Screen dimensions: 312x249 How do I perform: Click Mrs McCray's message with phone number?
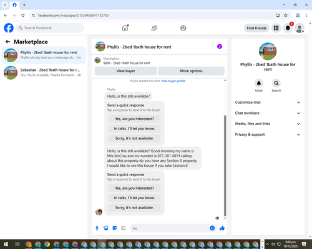[x=153, y=158]
